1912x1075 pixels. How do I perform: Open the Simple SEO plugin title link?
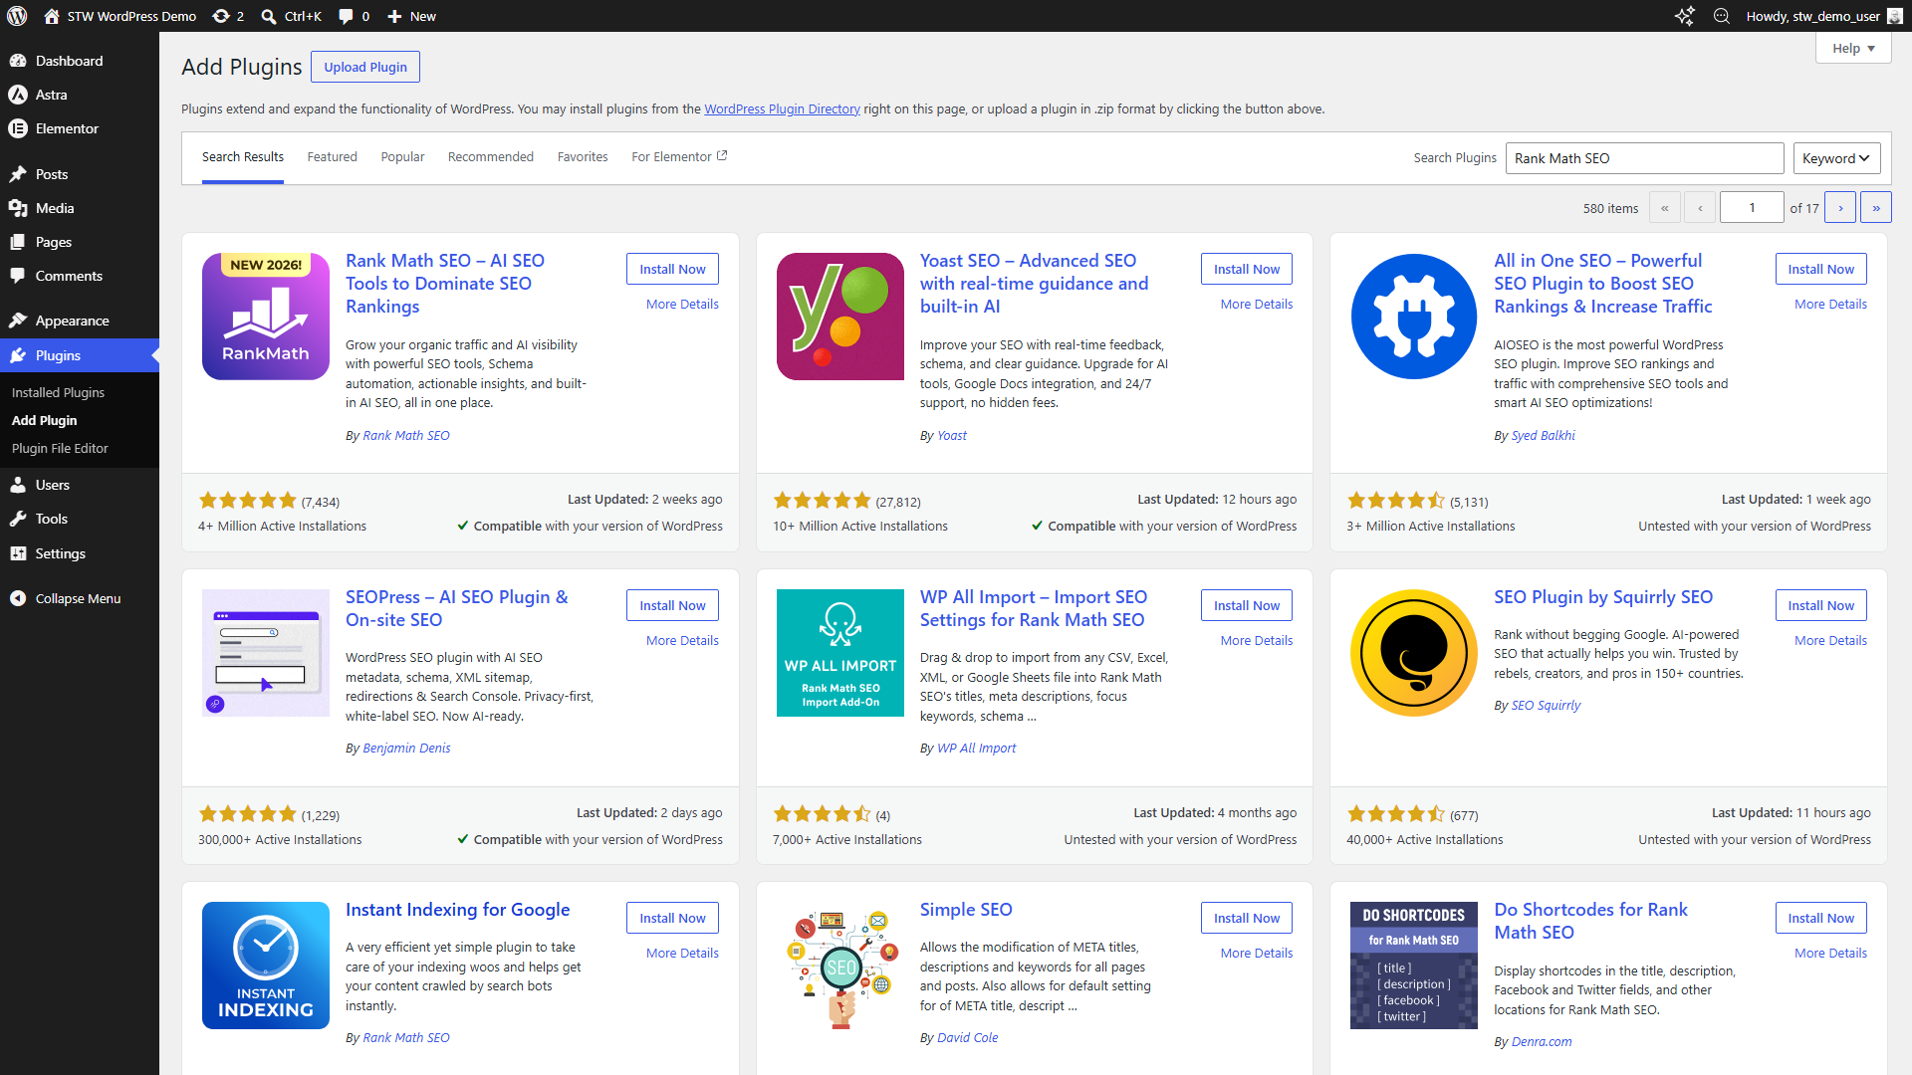(966, 910)
